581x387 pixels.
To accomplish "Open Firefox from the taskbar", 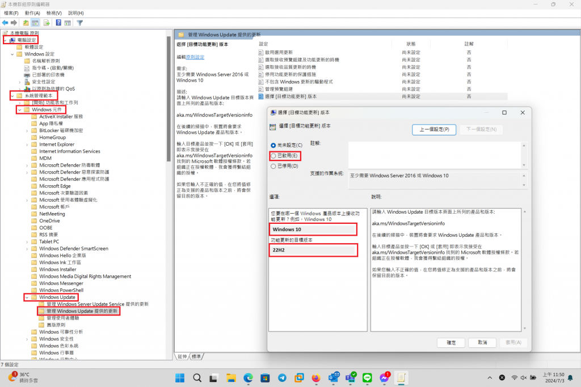I will pyautogui.click(x=315, y=378).
